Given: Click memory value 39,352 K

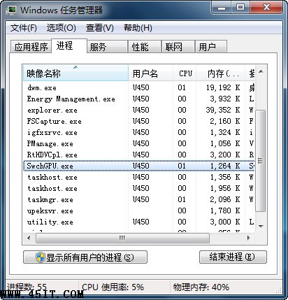Looking at the screenshot, I should (223, 110).
